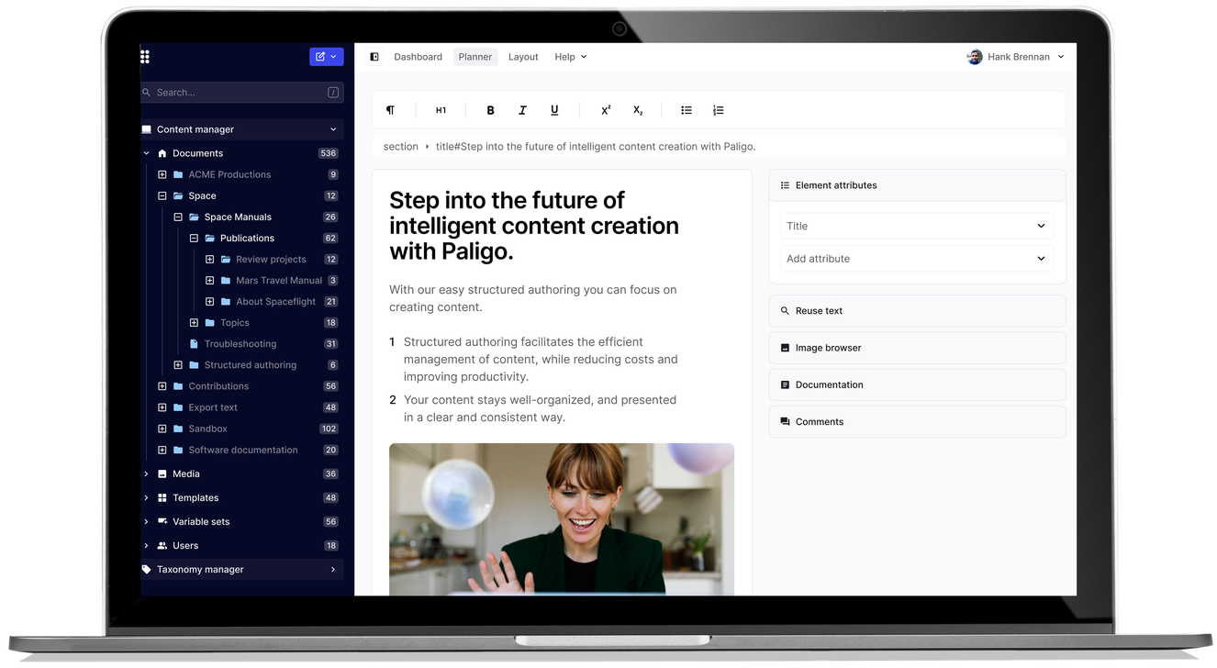Apply subscript formatting
The image size is (1217, 668).
[638, 110]
